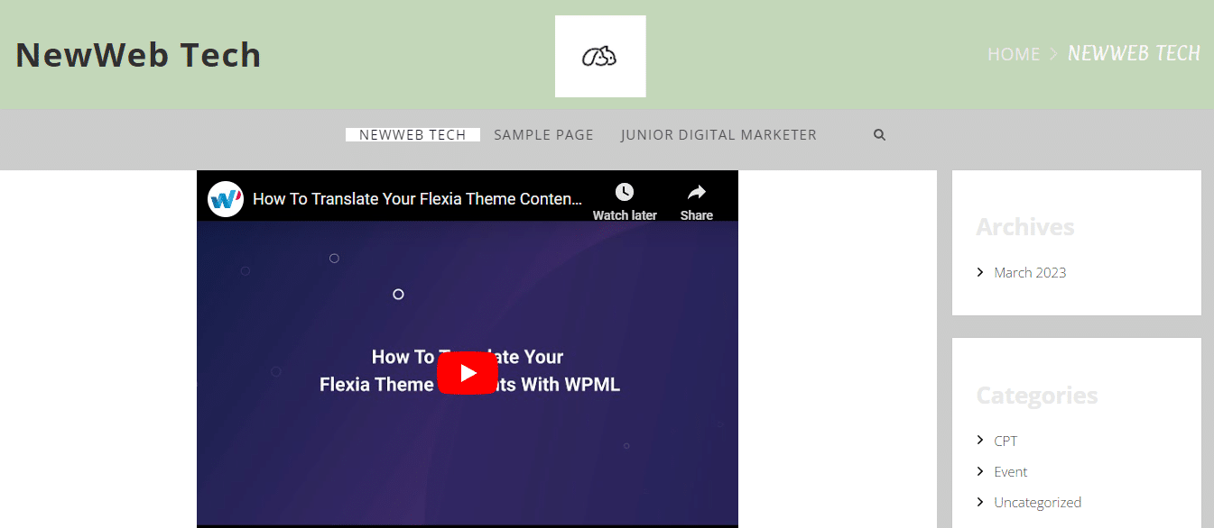Open the NewWeb Tech menu item
The height and width of the screenshot is (528, 1214).
(x=412, y=135)
